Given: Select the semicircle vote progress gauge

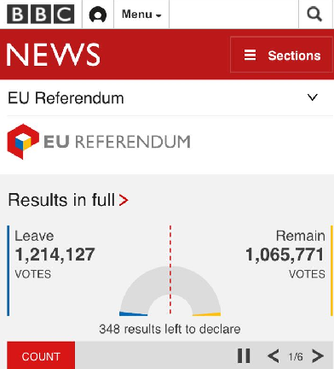Looking at the screenshot, I should coord(170,291).
